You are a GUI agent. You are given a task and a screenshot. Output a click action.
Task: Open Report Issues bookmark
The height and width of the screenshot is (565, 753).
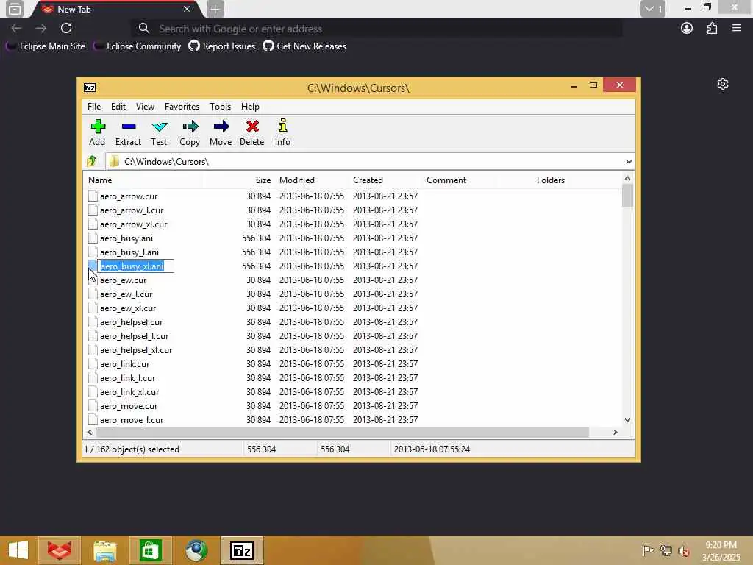coord(222,46)
